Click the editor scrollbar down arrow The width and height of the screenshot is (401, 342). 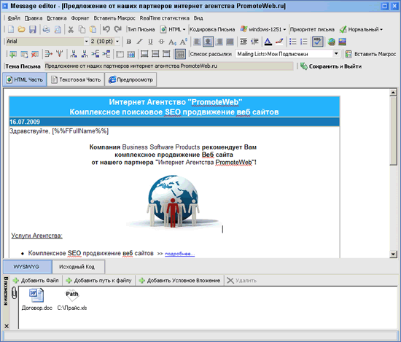393,254
